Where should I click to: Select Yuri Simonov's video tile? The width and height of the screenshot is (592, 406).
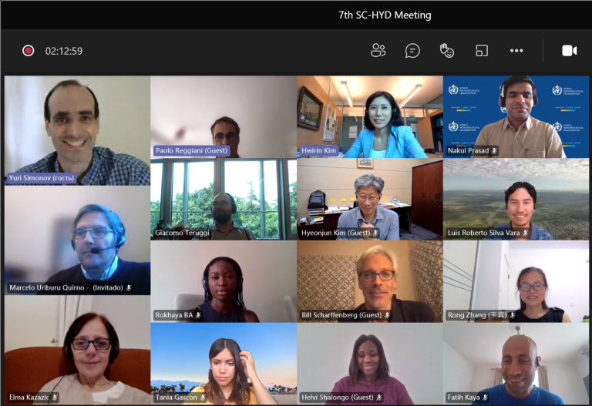pos(77,130)
